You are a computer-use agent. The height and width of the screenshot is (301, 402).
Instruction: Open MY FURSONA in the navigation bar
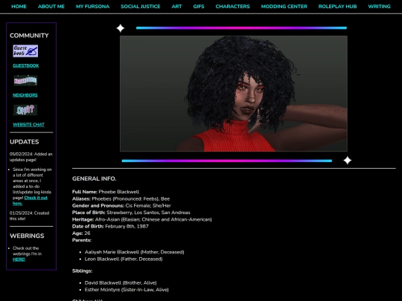[x=92, y=7]
